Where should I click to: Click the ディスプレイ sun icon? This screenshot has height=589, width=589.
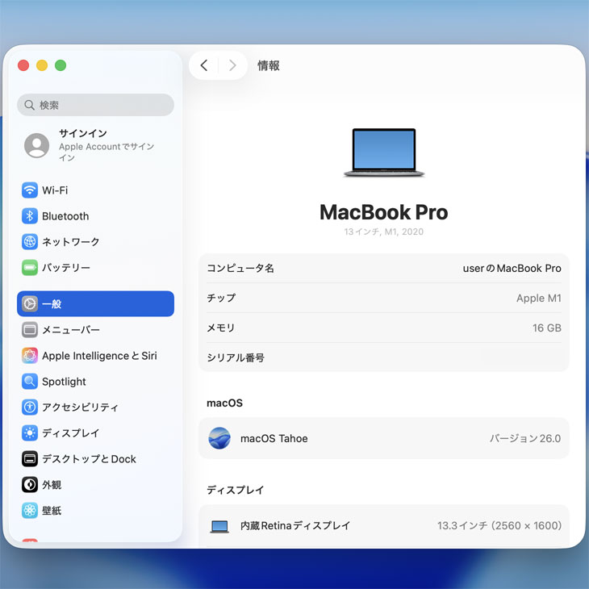point(30,433)
